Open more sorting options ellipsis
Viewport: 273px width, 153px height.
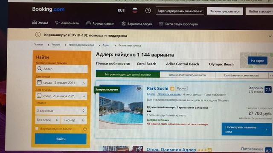pos(271,76)
